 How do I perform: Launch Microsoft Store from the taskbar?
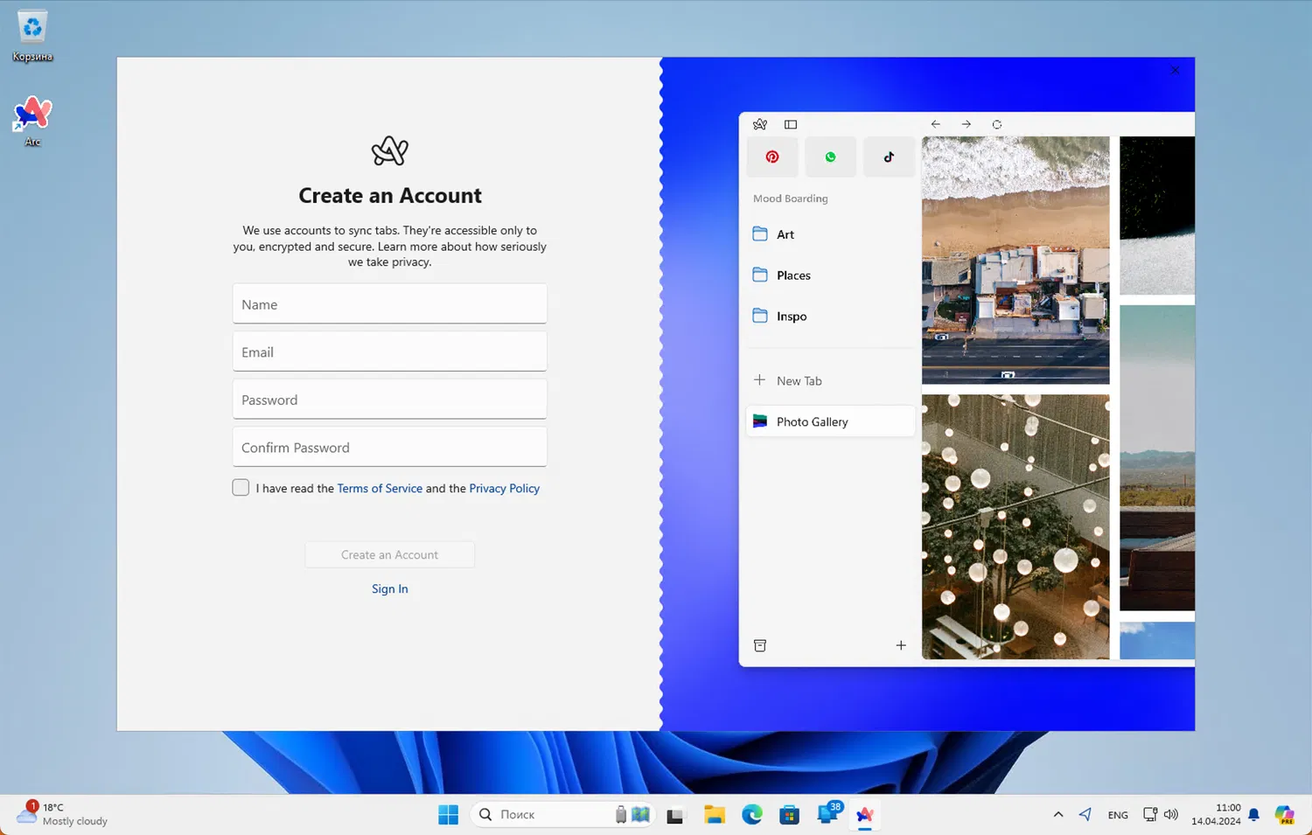tap(790, 815)
